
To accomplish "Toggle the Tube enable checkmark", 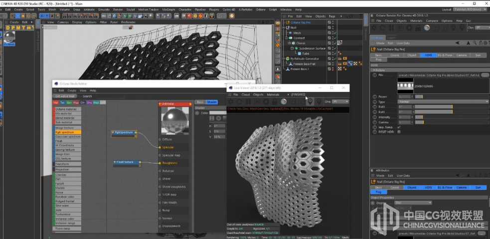I will coord(334,54).
